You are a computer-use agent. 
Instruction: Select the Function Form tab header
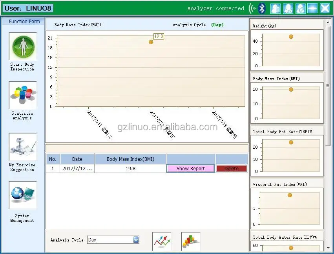point(24,22)
